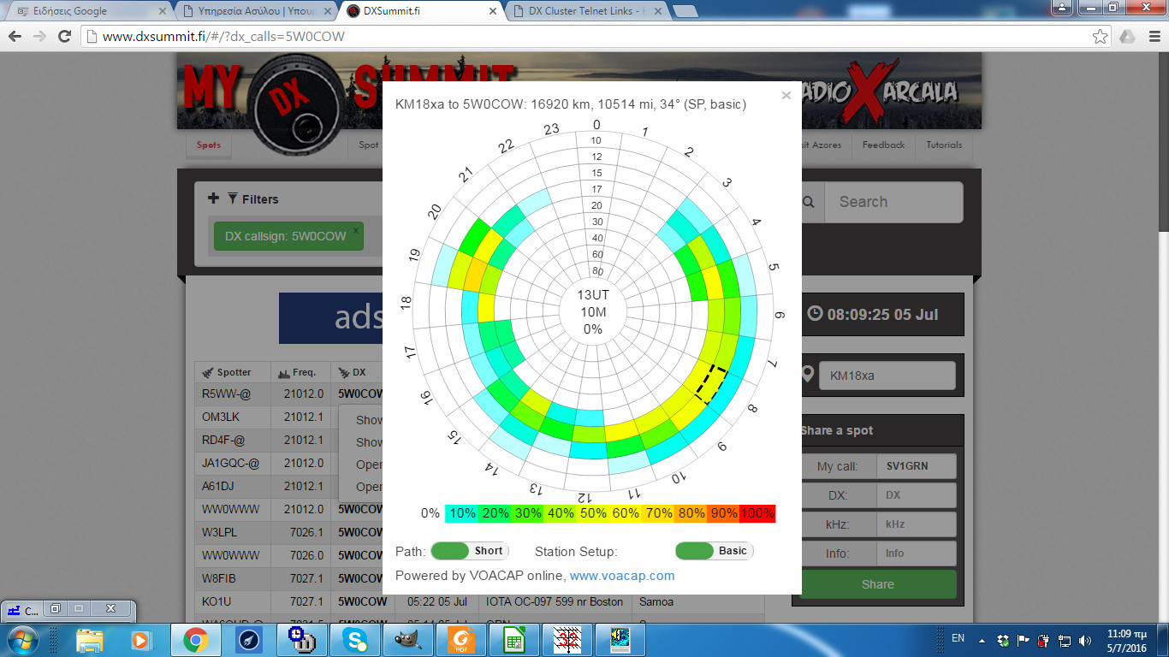1169x657 pixels.
Task: Go back in Chrome browser
Action: click(15, 37)
